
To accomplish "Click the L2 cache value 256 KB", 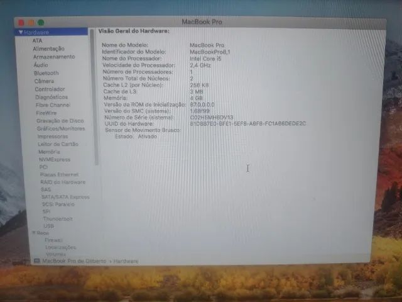I will (x=199, y=85).
